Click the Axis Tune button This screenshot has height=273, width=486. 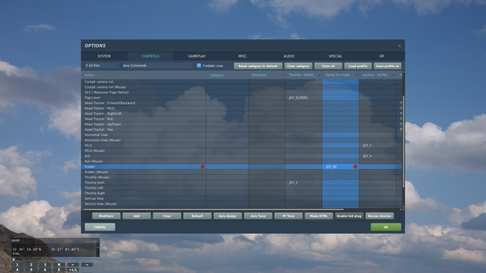click(258, 216)
